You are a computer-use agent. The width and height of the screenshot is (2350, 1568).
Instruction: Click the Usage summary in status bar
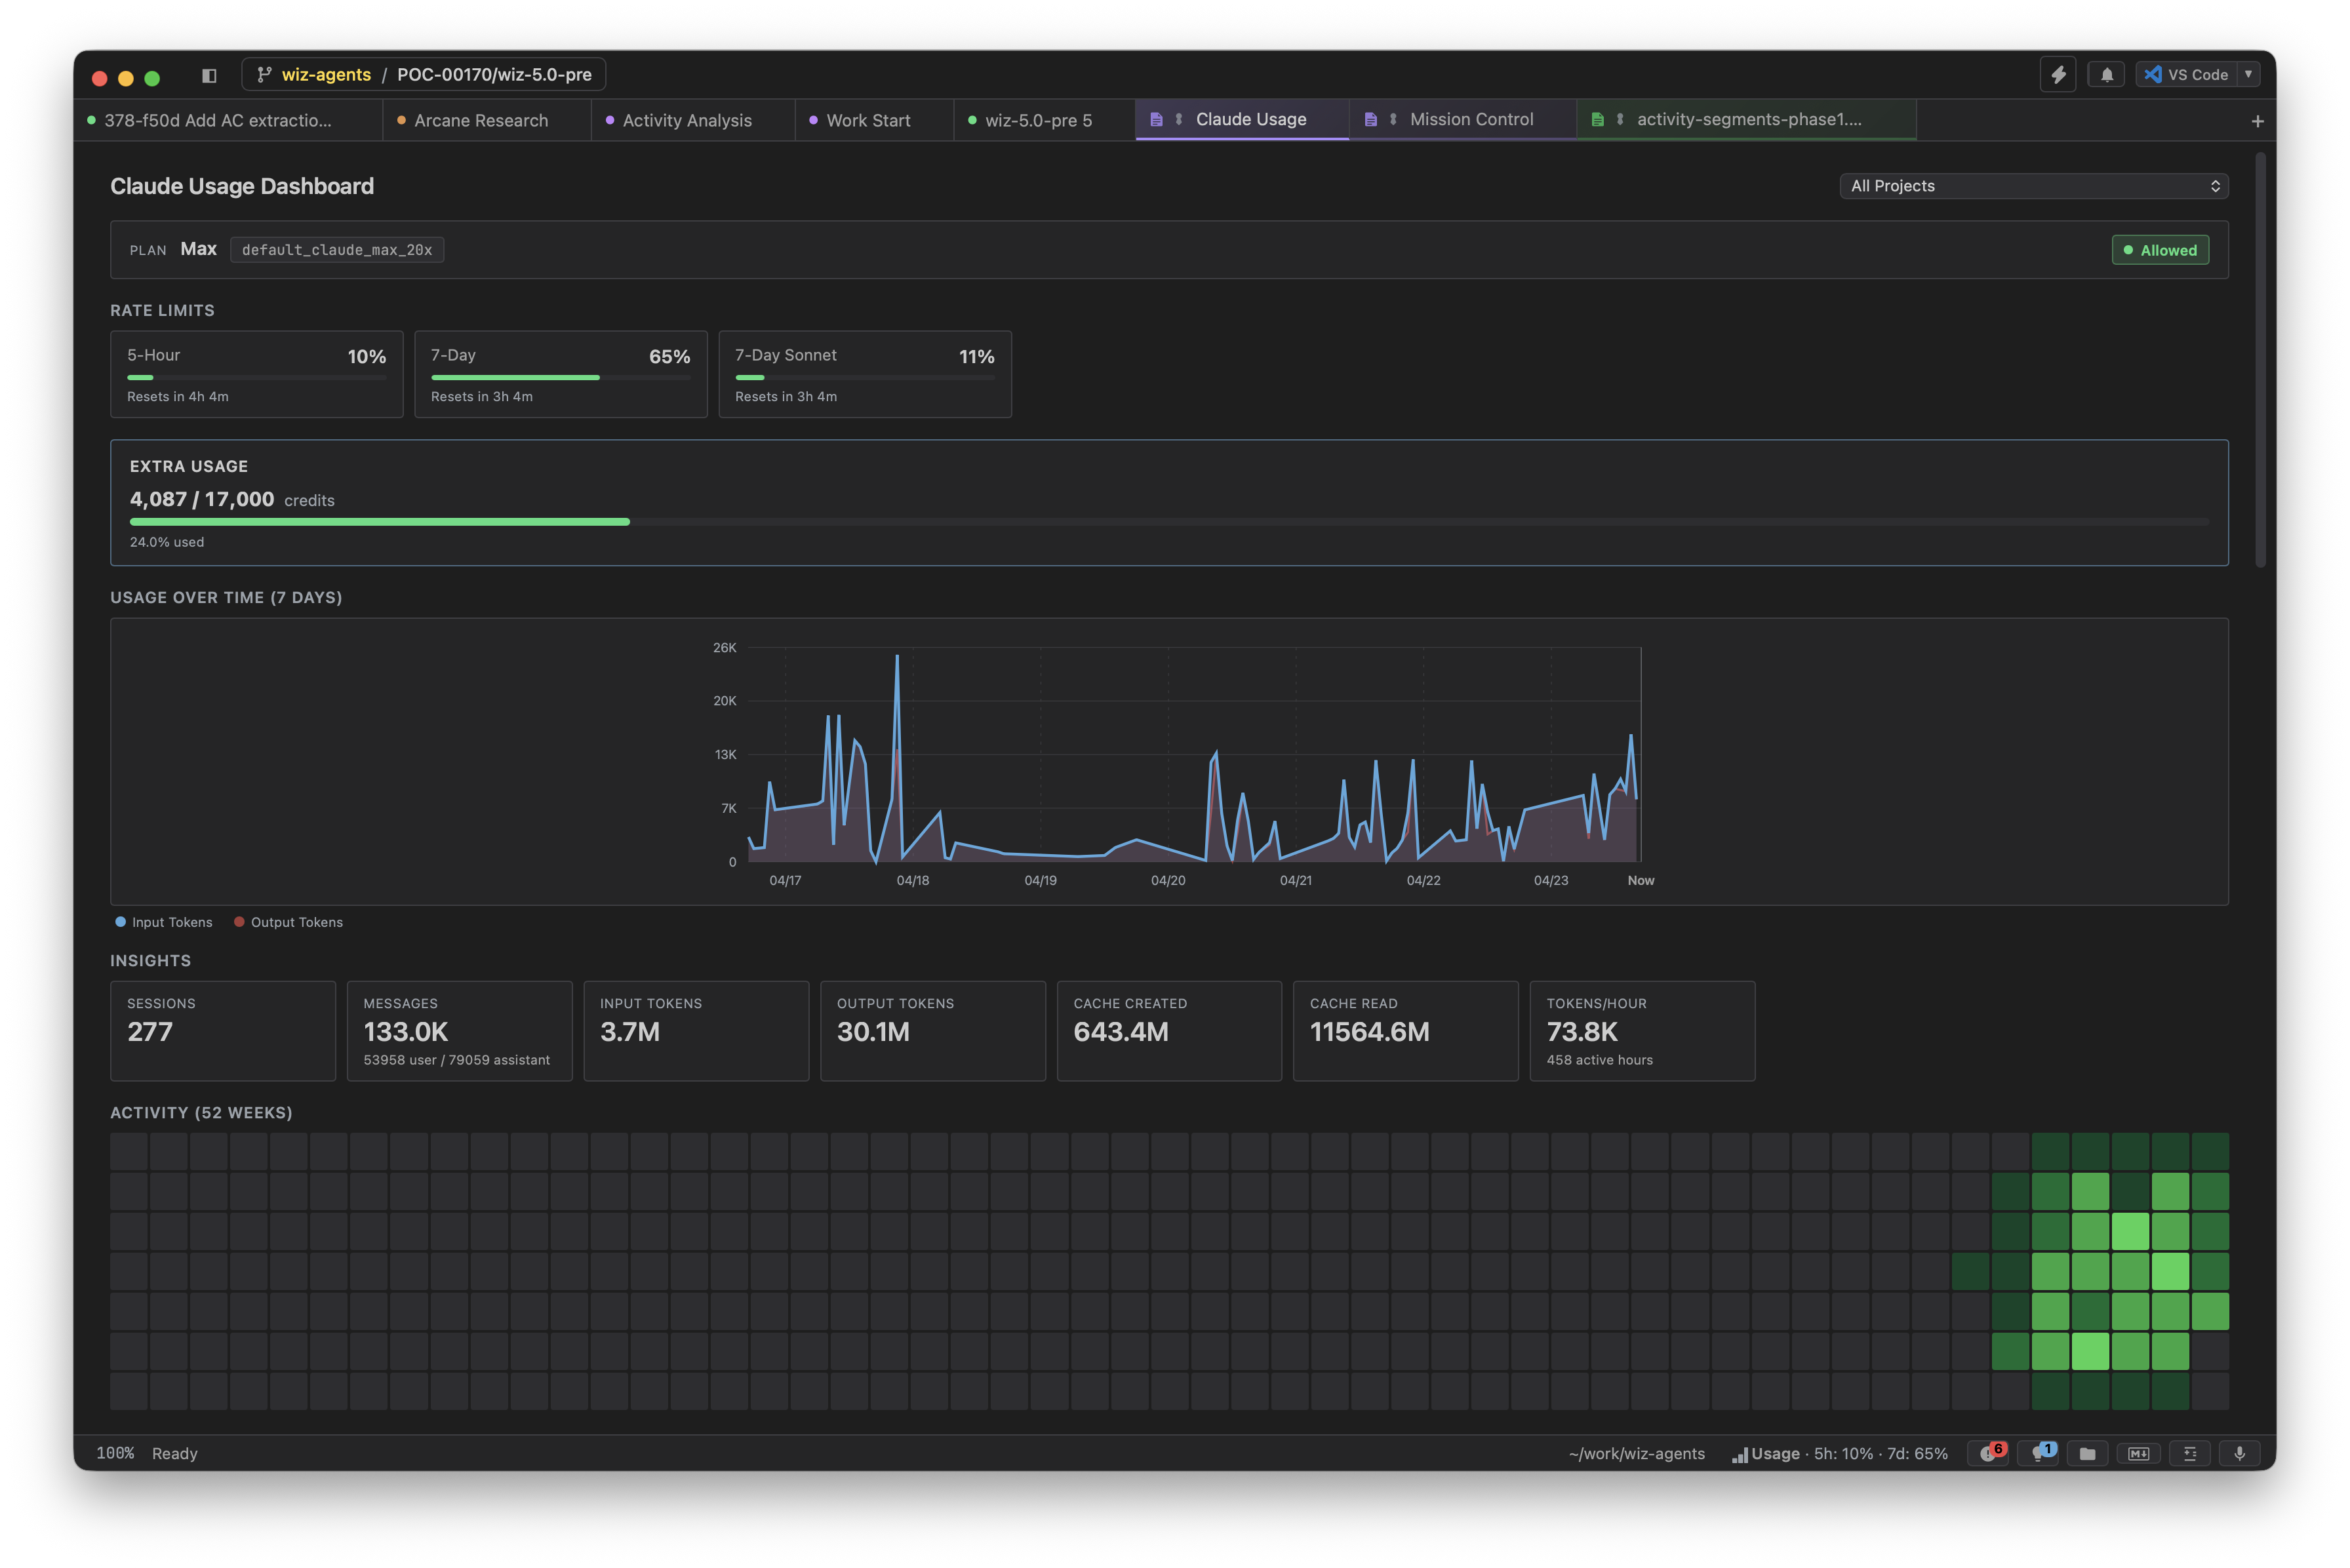pos(1839,1453)
